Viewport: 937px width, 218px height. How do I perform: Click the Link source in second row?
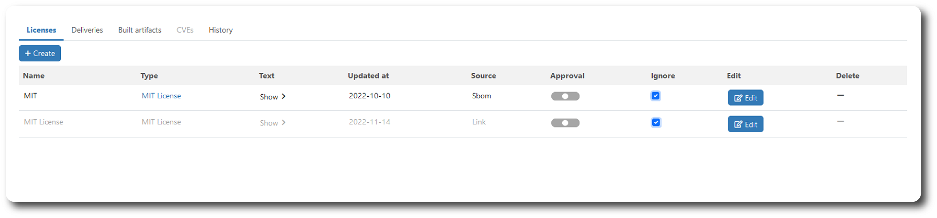479,122
